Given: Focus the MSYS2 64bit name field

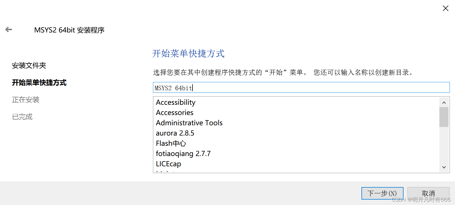Looking at the screenshot, I should (301, 88).
